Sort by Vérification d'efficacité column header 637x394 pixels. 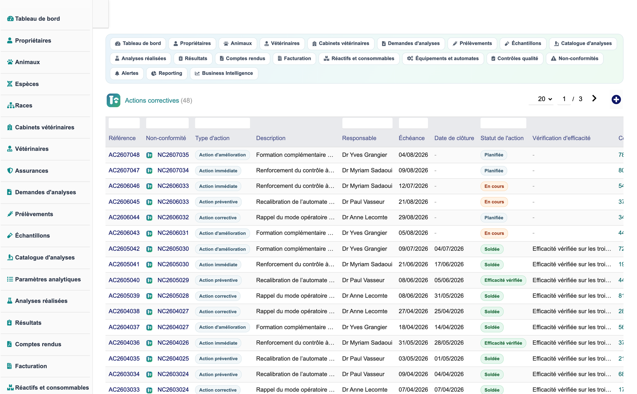click(561, 138)
